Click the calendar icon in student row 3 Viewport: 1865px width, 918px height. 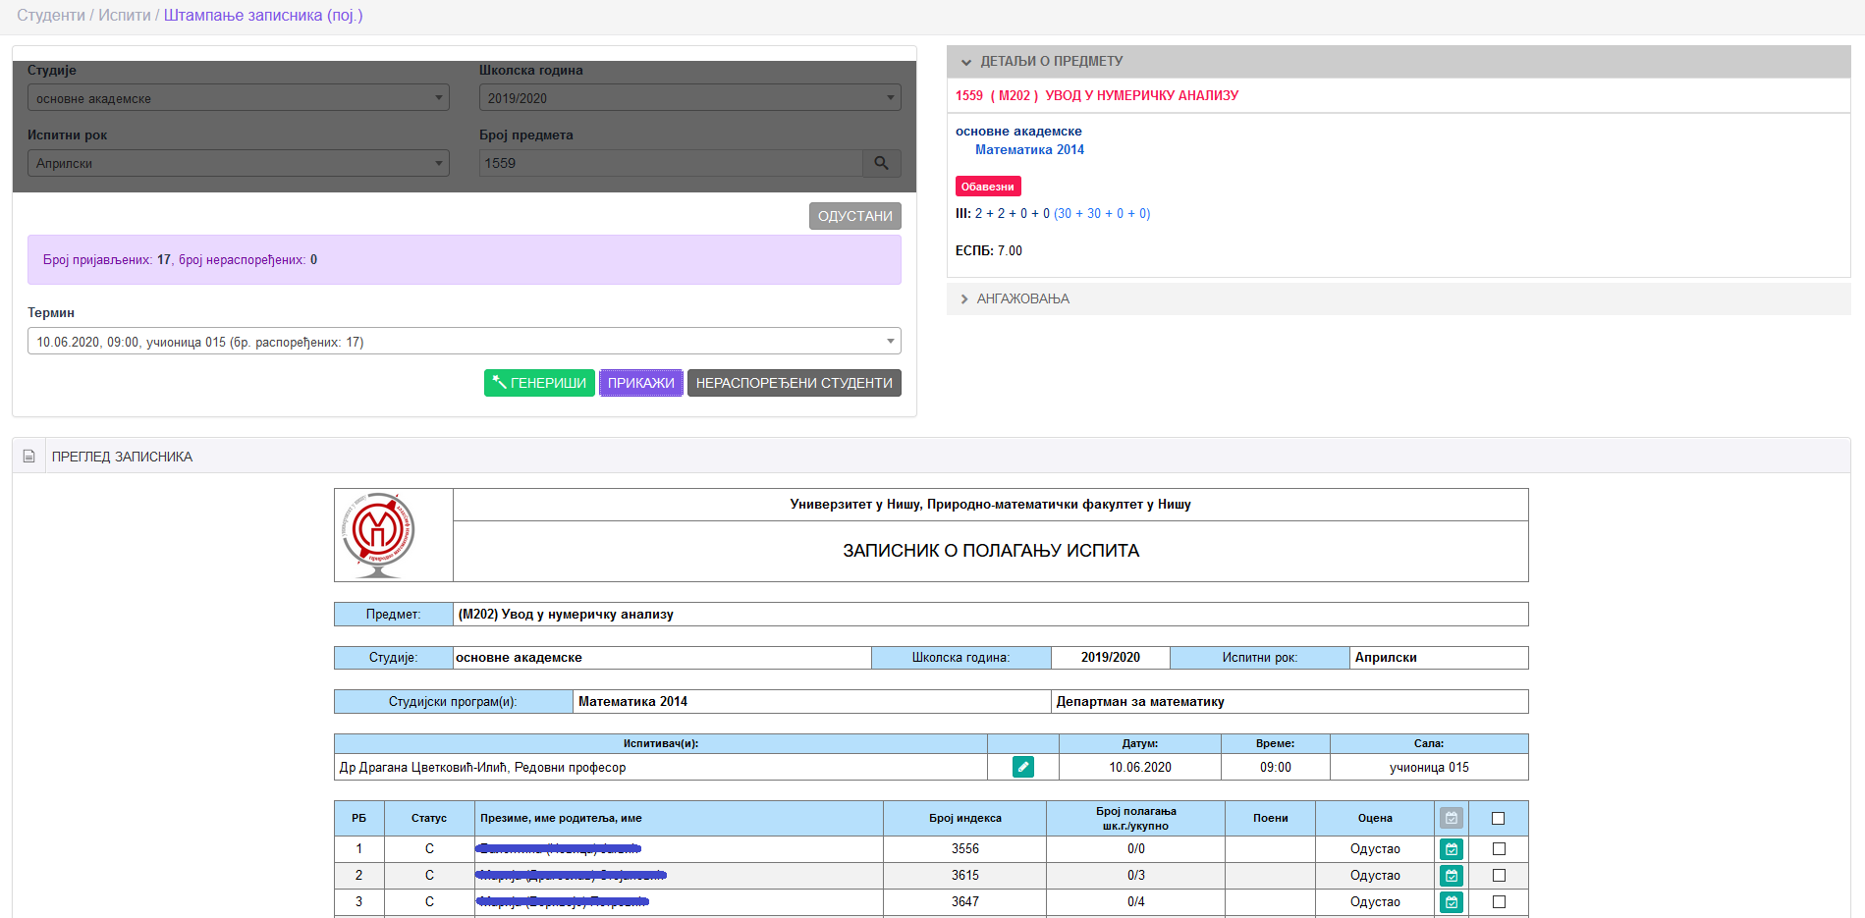click(1451, 902)
